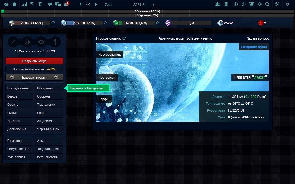Open the lifebuoy support icon

[x=259, y=4]
